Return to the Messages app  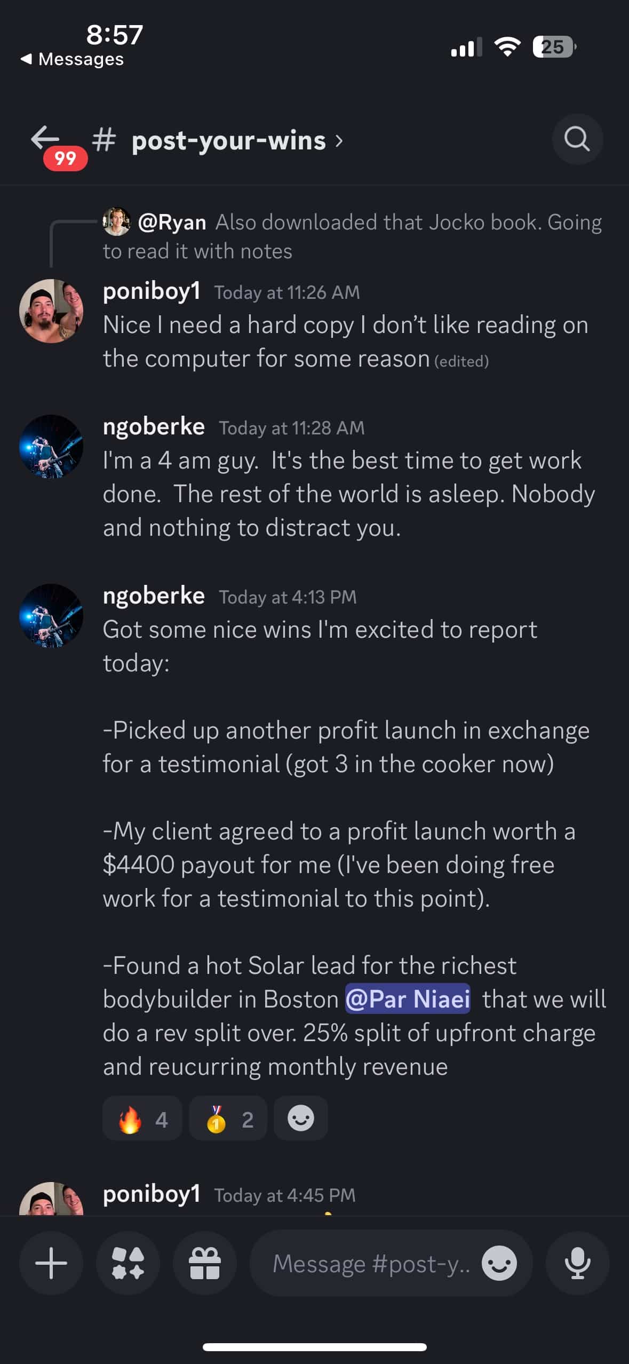tap(72, 59)
